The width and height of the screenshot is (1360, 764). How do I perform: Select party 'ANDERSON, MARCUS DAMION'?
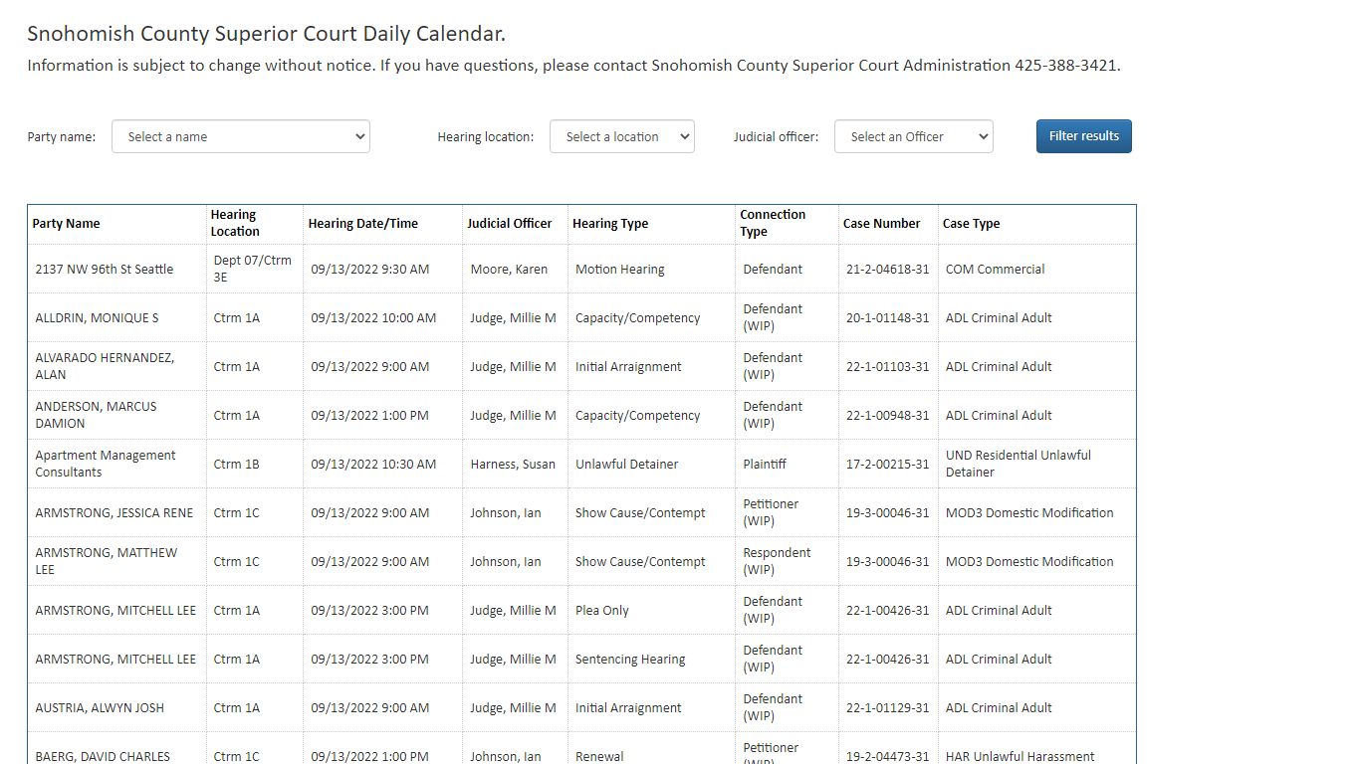(96, 415)
